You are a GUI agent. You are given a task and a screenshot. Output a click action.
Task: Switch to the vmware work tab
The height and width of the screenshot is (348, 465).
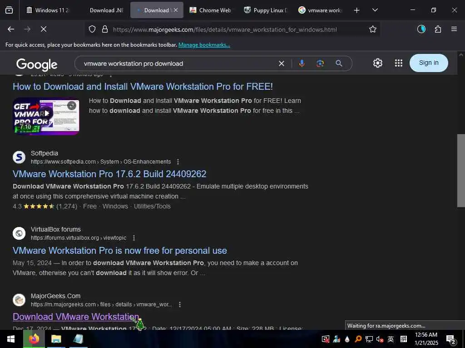click(320, 10)
